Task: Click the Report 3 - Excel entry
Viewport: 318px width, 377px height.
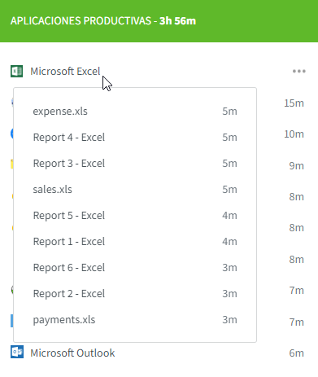Action: pos(69,164)
